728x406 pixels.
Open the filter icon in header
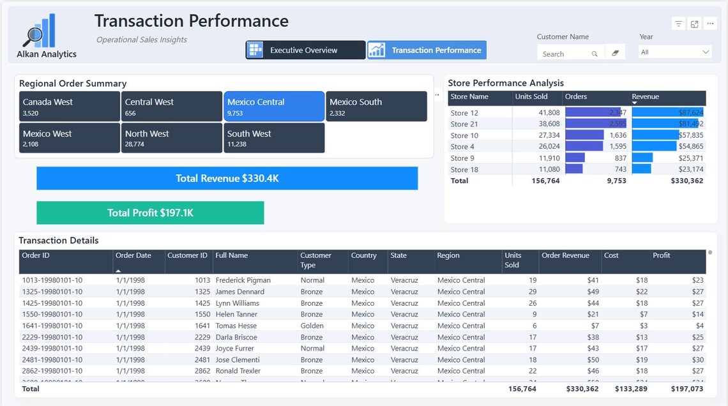(678, 24)
